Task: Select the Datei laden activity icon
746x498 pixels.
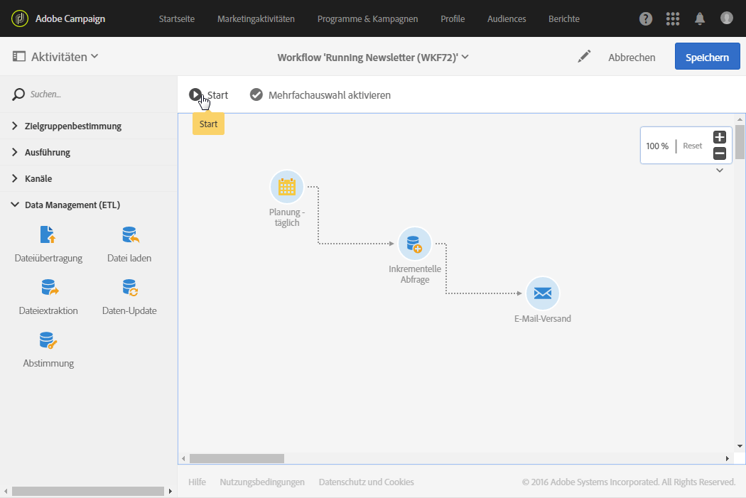Action: (x=129, y=234)
